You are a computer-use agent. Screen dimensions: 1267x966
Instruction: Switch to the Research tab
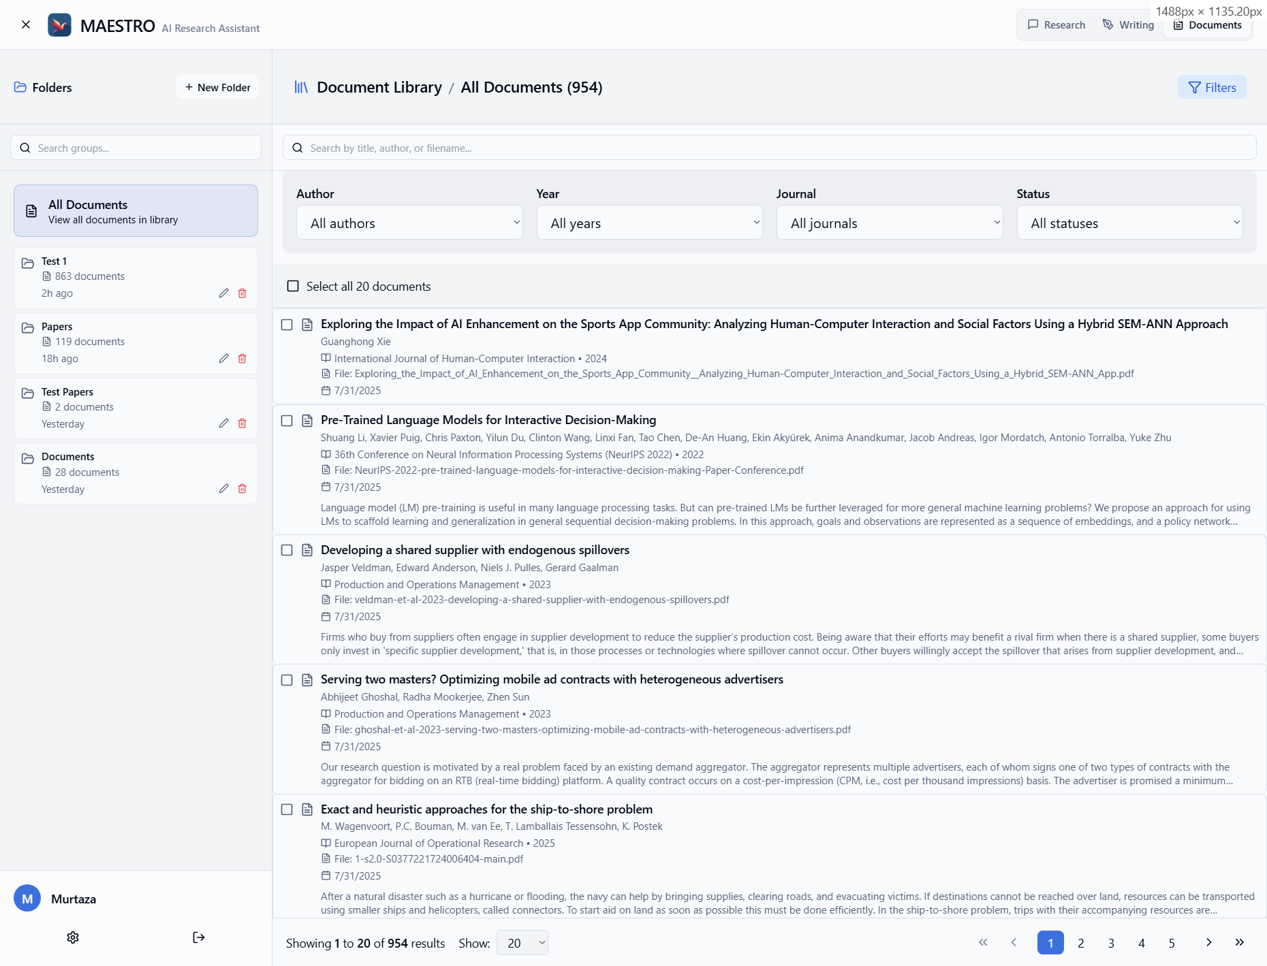pyautogui.click(x=1057, y=25)
